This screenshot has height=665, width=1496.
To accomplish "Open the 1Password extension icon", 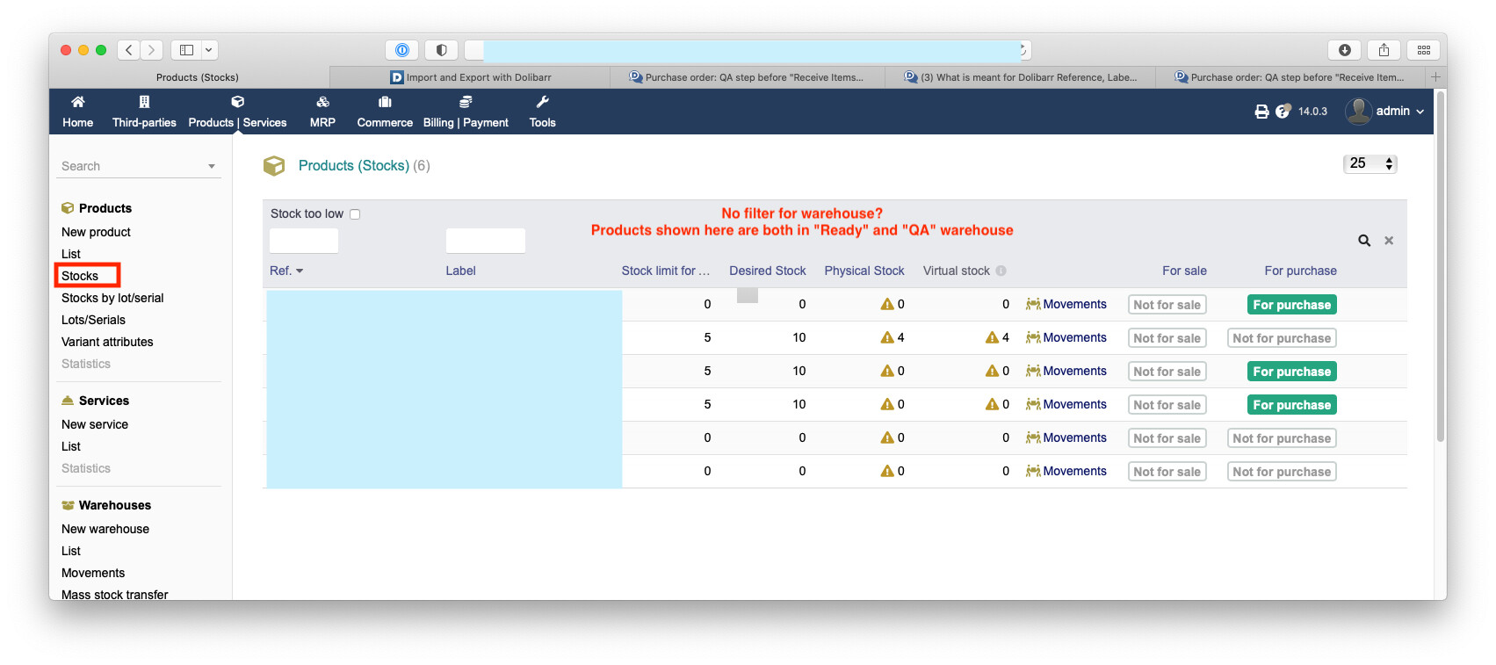I will coord(402,50).
